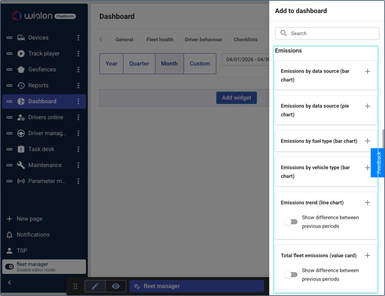Collapse the sidebar with the bottom-left chevron
This screenshot has width=385, height=296.
(x=9, y=283)
